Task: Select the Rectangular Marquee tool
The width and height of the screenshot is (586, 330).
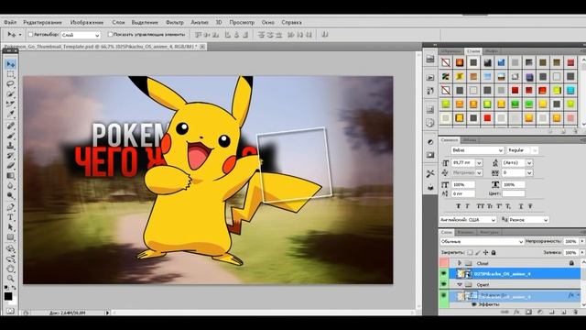Action: (10, 74)
